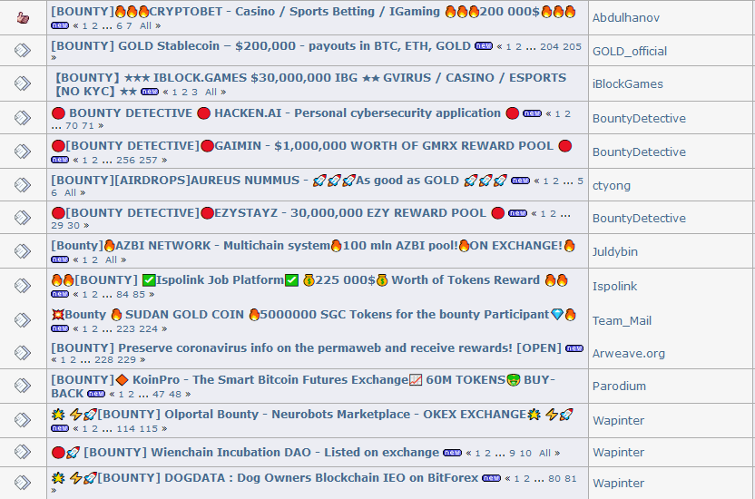Click topic icon beside AUREUS NUMMUS thread
Viewport: 755px width, 499px height.
point(23,185)
